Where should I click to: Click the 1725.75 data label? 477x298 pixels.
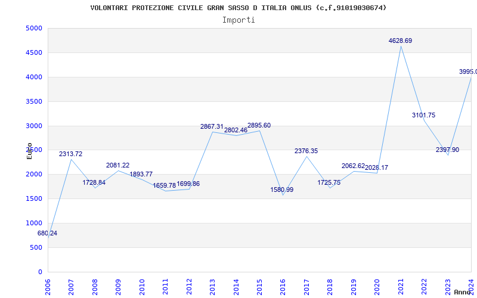329,183
